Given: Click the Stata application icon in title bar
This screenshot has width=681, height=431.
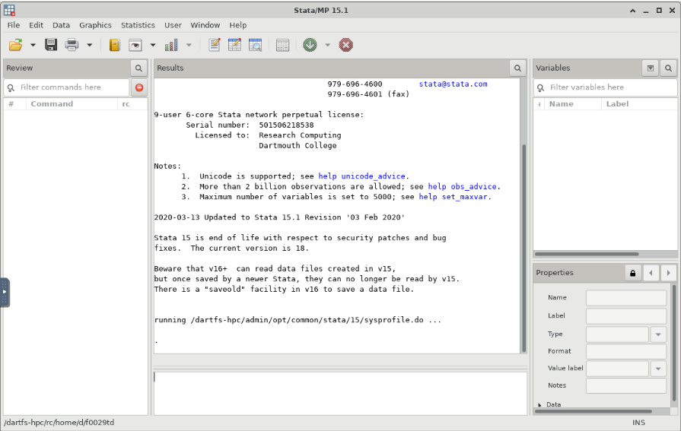Looking at the screenshot, I should (x=10, y=10).
